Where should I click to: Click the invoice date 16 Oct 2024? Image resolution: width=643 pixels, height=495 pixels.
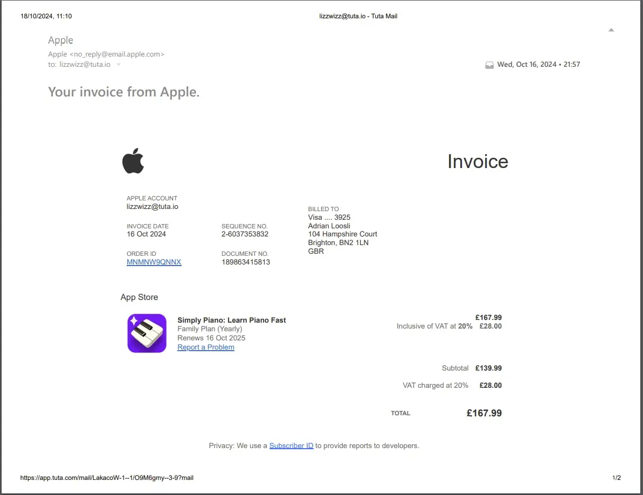pyautogui.click(x=146, y=234)
